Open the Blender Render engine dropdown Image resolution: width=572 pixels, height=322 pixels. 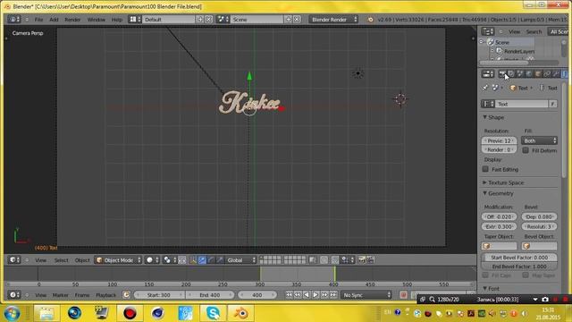(333, 20)
